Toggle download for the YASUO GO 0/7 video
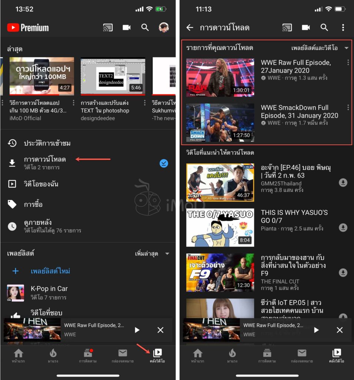 point(343,227)
